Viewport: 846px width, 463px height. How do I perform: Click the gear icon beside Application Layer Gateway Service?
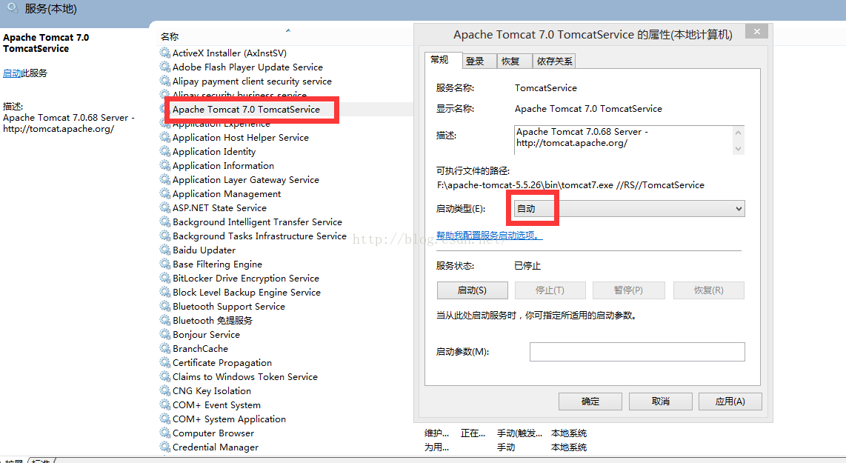165,179
